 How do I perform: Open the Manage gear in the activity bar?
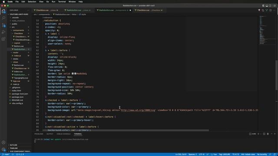(3, 149)
